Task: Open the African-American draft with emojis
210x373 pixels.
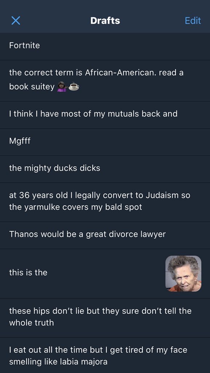Action: coord(105,81)
